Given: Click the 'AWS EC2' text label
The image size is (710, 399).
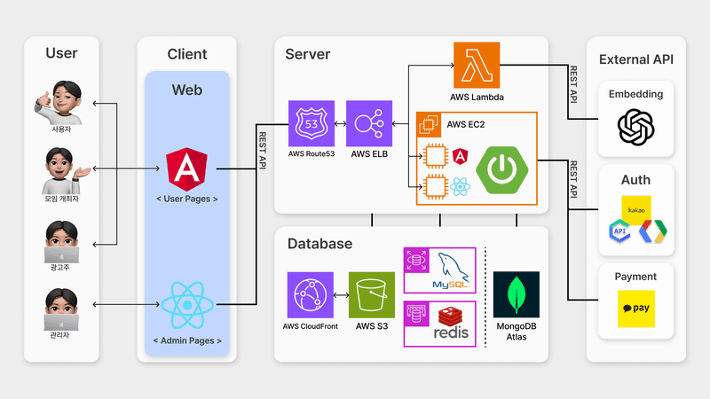Looking at the screenshot, I should tap(465, 124).
